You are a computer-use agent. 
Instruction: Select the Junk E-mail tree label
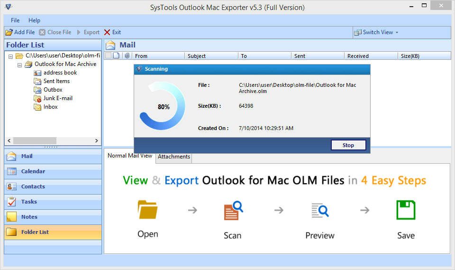click(x=58, y=98)
